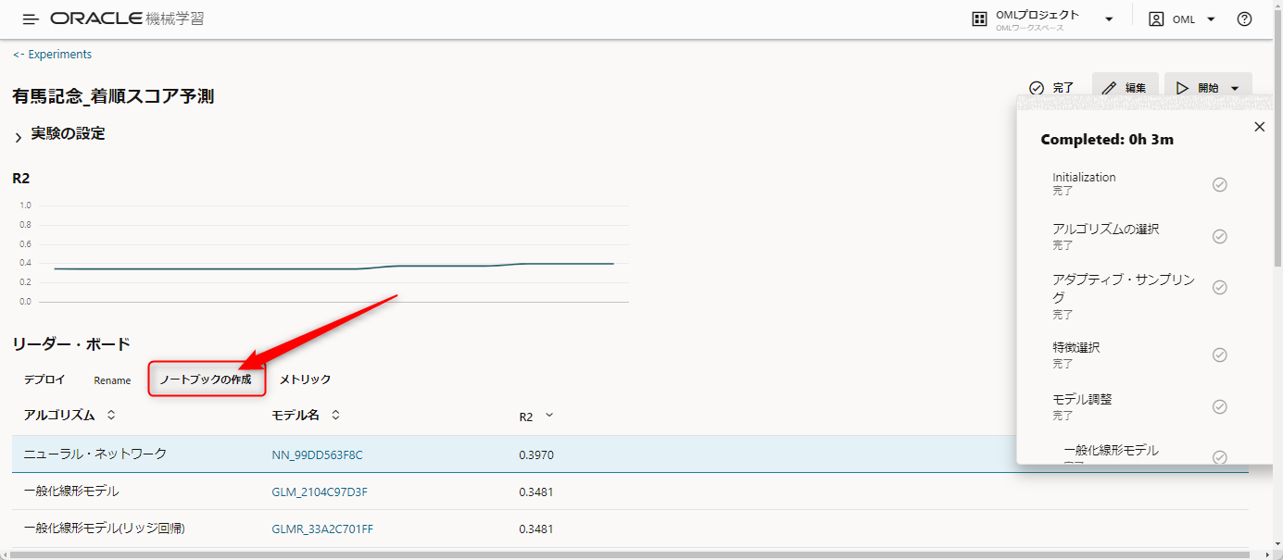Viewport: 1283px width, 560px height.
Task: Click the 編集 edit button
Action: [x=1125, y=88]
